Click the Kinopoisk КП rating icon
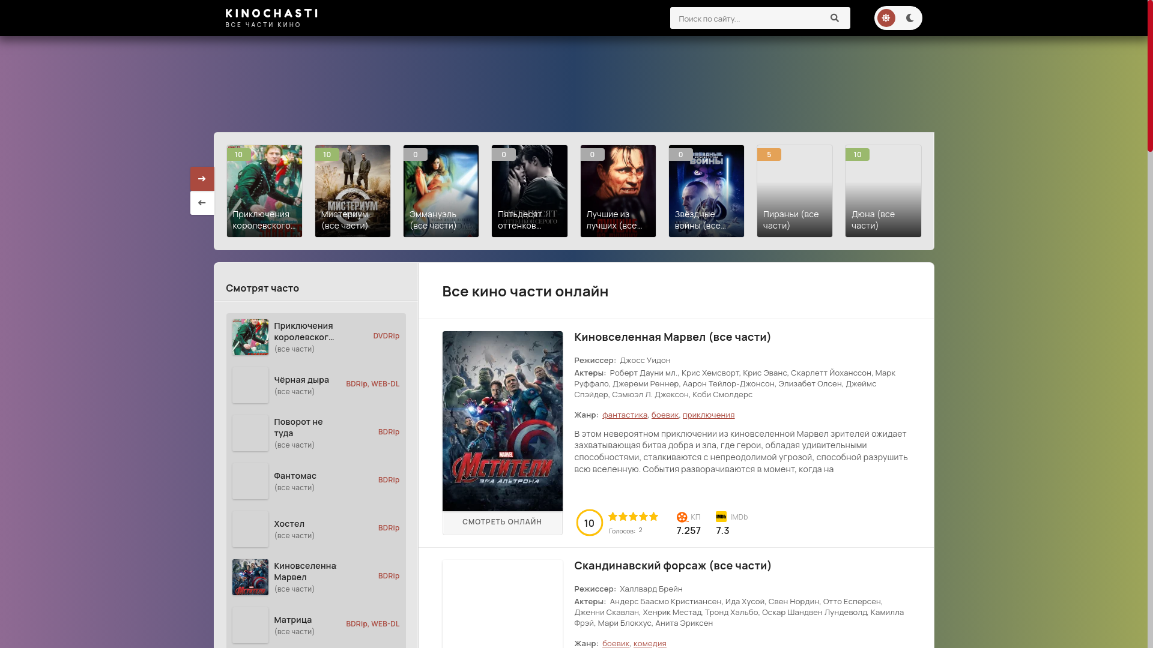 point(682,517)
